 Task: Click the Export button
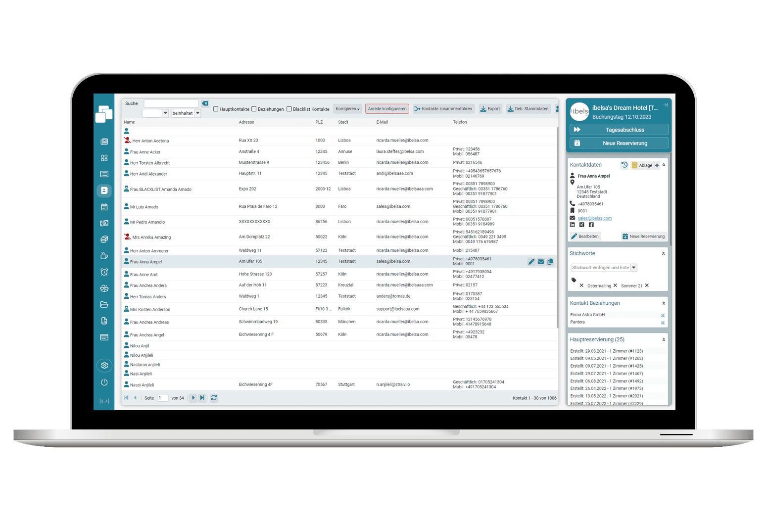click(x=490, y=109)
